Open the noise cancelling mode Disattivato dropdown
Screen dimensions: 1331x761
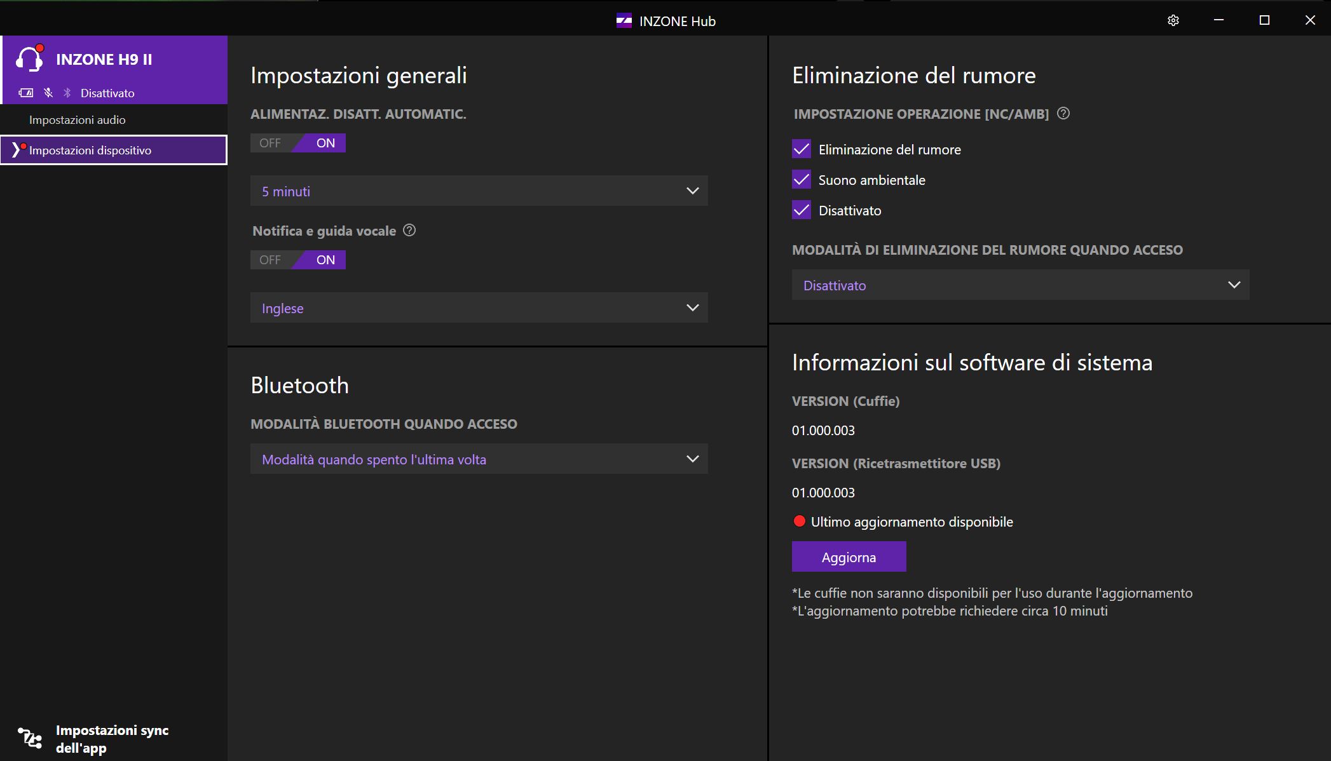1020,285
